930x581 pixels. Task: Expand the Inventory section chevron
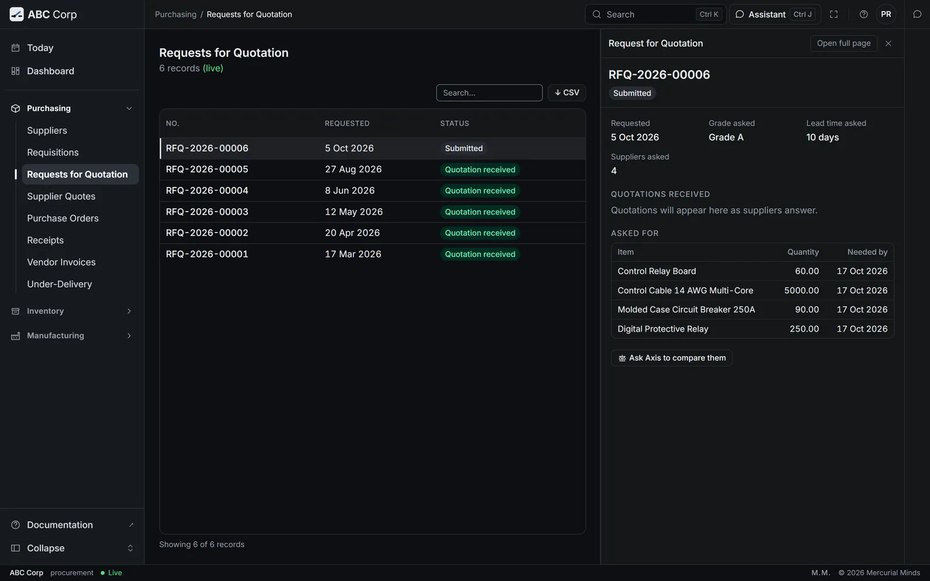[129, 311]
